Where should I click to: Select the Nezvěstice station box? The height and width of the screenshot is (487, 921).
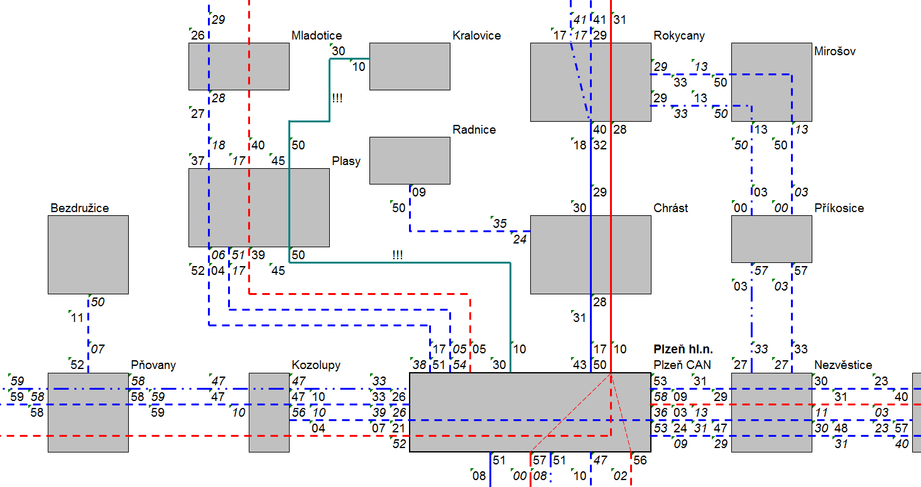point(771,412)
